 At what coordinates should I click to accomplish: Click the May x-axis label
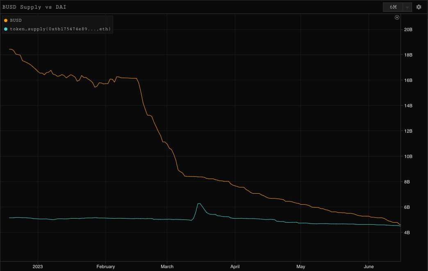(x=301, y=266)
